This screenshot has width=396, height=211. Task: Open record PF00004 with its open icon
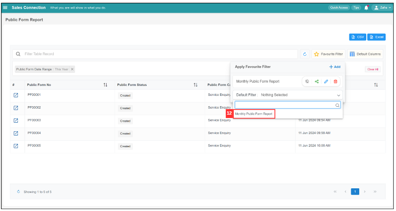[16, 133]
